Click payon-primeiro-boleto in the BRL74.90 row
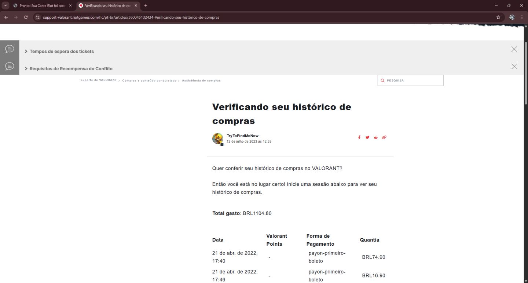 tap(327, 257)
